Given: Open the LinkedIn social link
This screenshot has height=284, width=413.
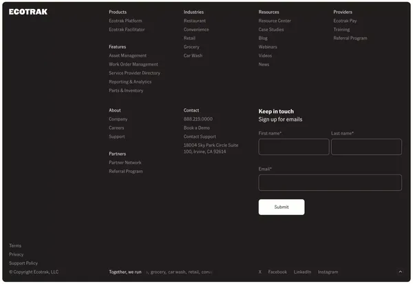Looking at the screenshot, I should 302,272.
